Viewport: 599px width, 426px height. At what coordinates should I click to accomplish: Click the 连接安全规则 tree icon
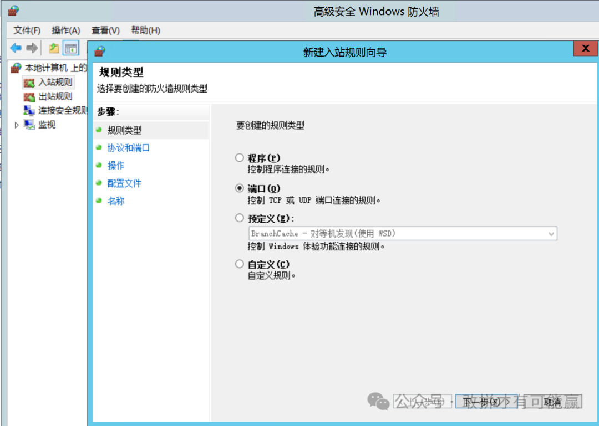(29, 111)
